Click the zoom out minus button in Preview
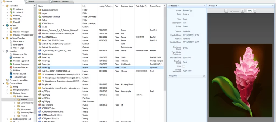 tap(226, 11)
